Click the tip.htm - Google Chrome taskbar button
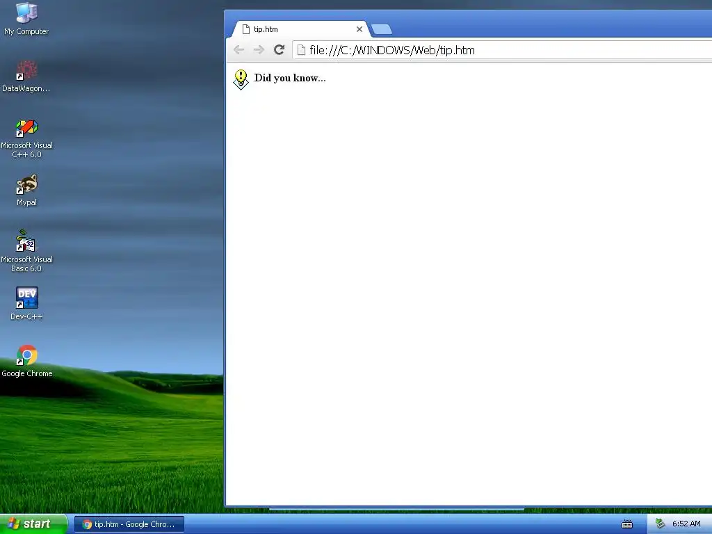The image size is (712, 534). pos(129,524)
